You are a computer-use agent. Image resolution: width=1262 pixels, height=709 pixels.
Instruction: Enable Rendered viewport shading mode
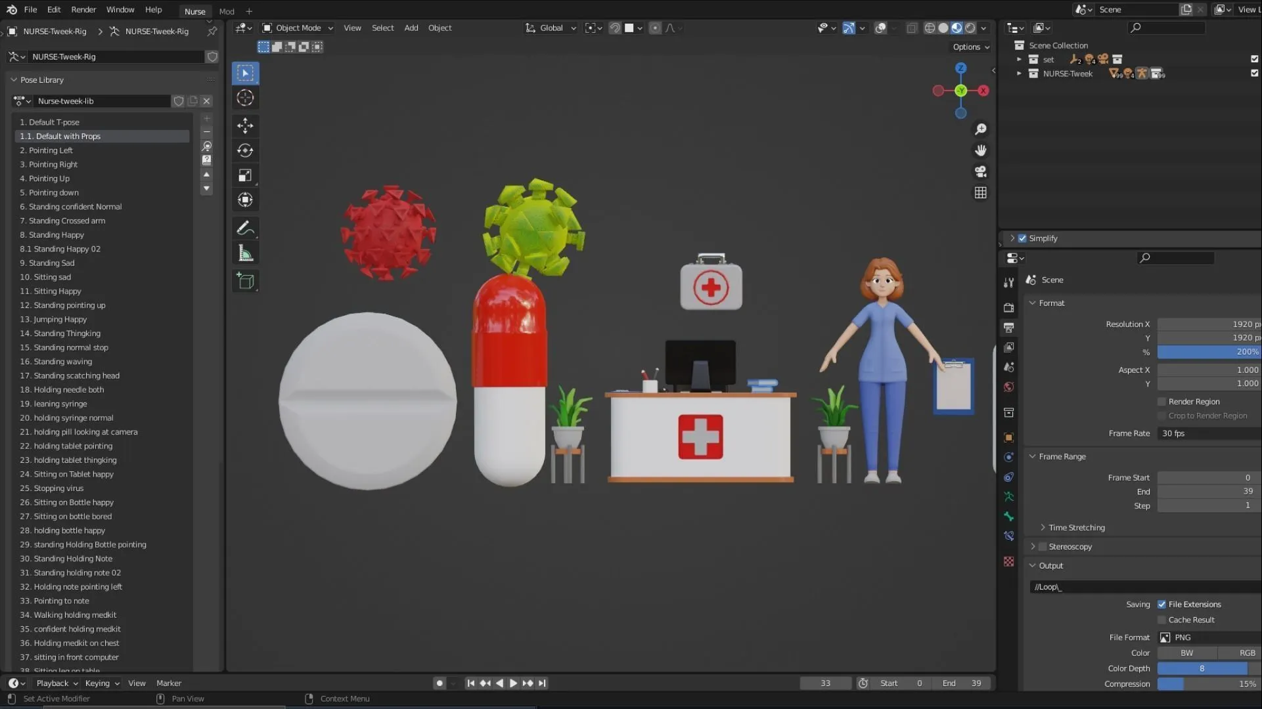tap(970, 28)
